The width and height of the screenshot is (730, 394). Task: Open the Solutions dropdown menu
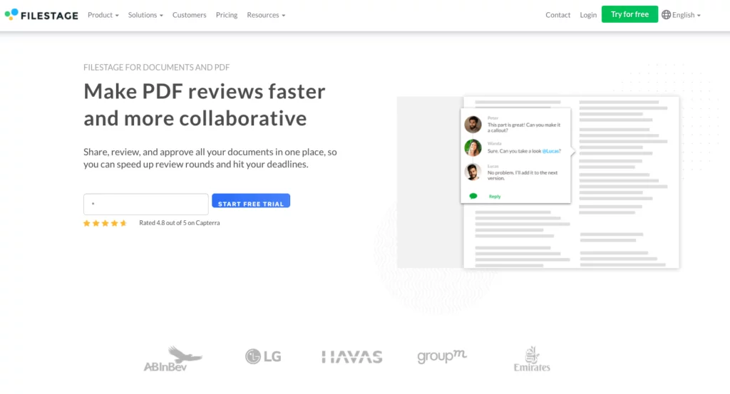pyautogui.click(x=145, y=15)
